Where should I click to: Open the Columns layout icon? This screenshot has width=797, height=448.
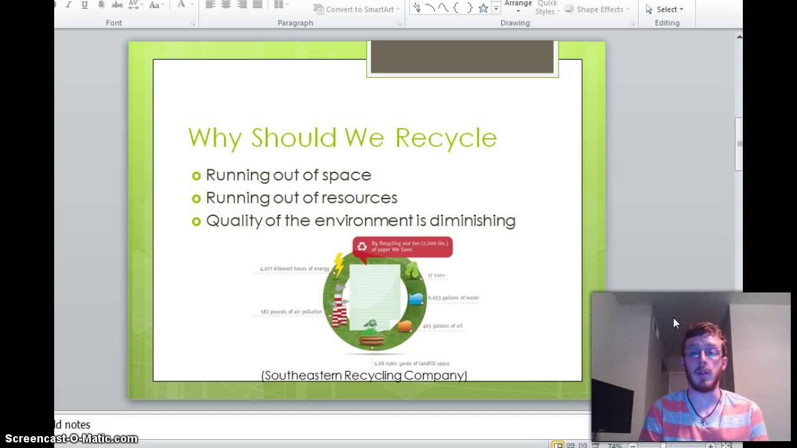coord(281,5)
